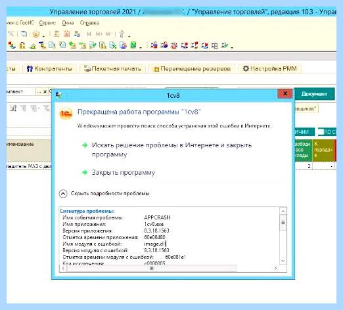Image resolution: width=343 pixels, height=310 pixels.
Task: Open the Настройка РММ tab
Action: point(269,69)
